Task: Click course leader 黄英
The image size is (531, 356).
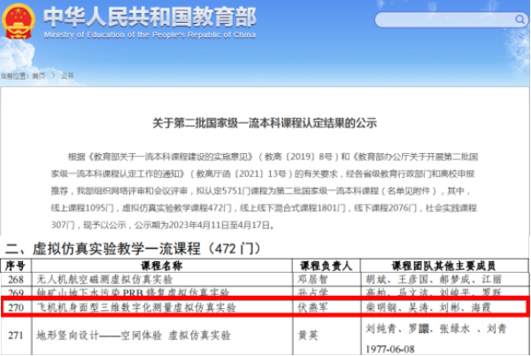Action: point(308,336)
